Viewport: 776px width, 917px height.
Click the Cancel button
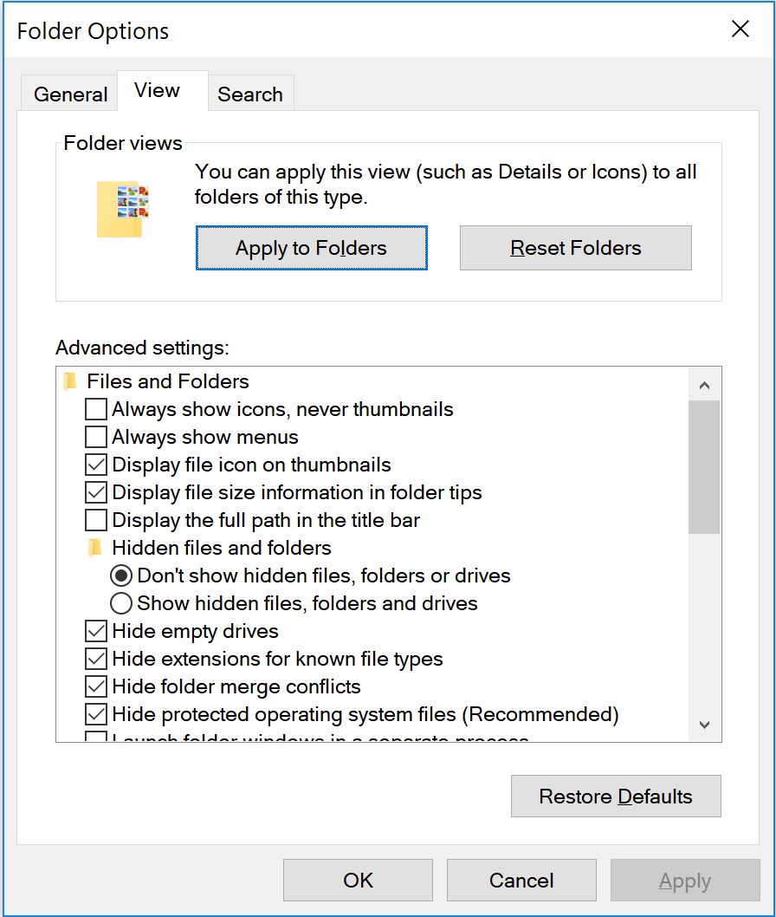pos(521,880)
